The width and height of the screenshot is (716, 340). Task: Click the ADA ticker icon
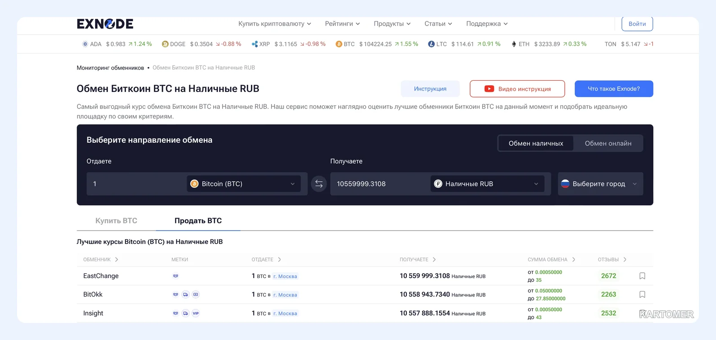point(85,44)
